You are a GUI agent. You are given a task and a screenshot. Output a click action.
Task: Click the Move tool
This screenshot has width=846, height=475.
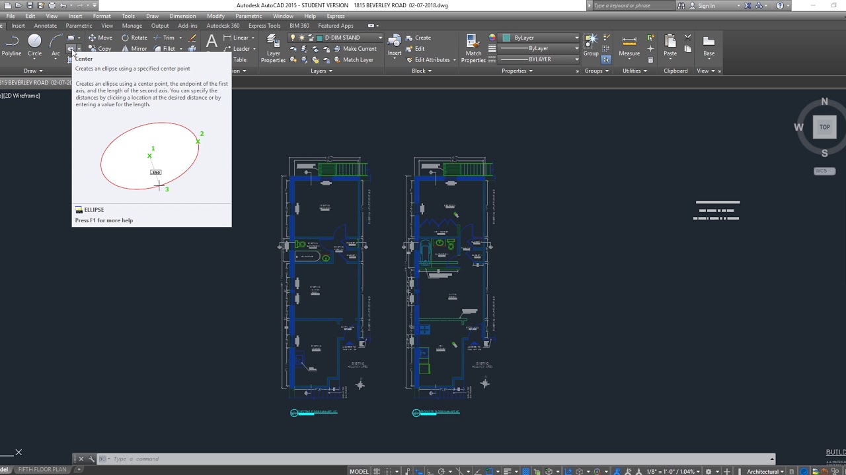(x=100, y=38)
